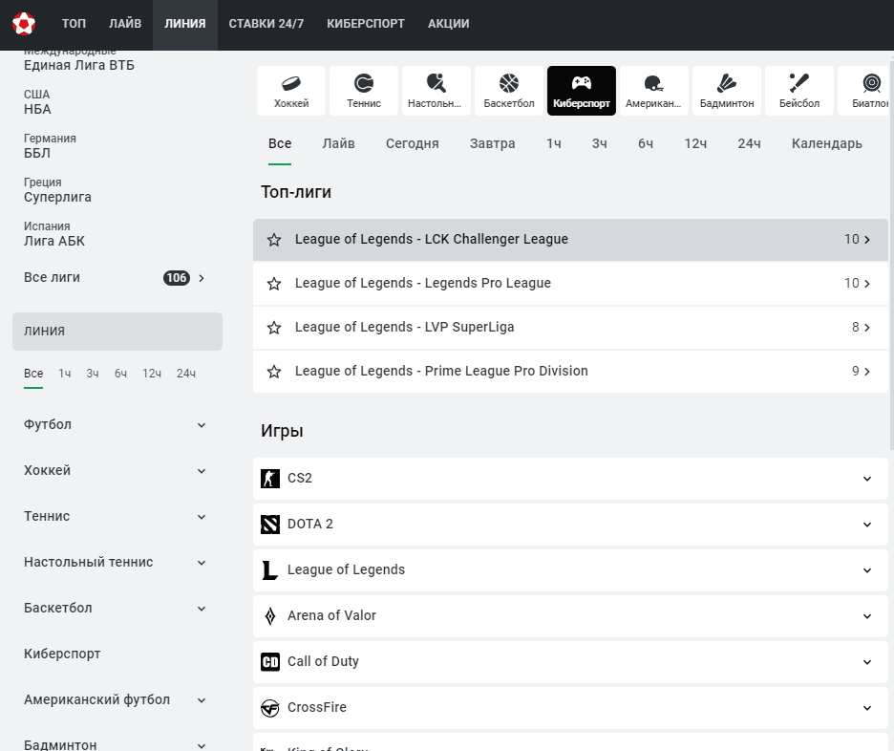This screenshot has width=894, height=751.
Task: Click the red football site logo
Action: coord(24,24)
